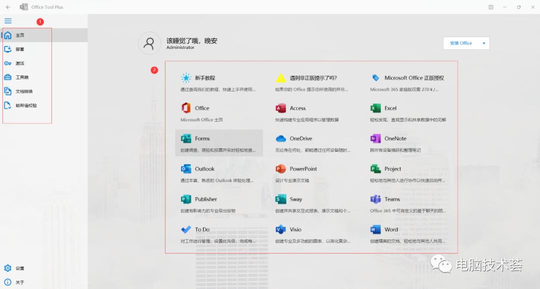Open the 工具箱 toolbox sidebar item

coord(20,77)
